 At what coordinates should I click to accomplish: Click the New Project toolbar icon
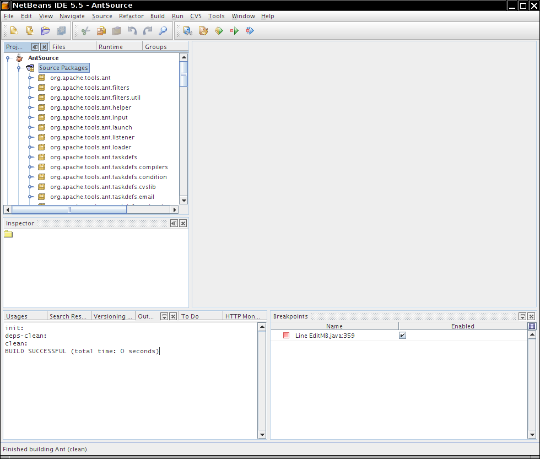pos(30,31)
